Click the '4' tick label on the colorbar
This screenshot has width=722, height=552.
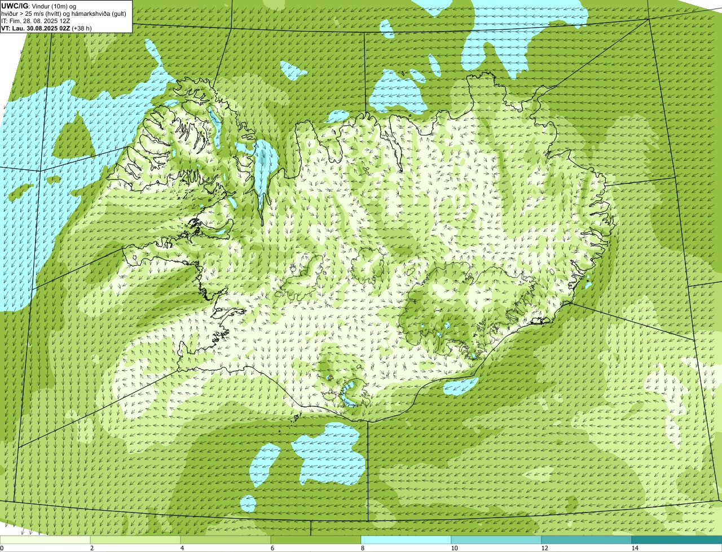pyautogui.click(x=182, y=548)
